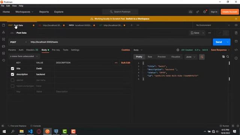Click the network globe icon by status
240x135 pixels.
click(x=178, y=50)
